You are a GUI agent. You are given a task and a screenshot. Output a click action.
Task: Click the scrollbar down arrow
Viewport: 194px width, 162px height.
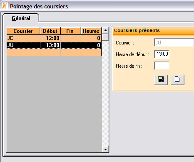coord(105,150)
